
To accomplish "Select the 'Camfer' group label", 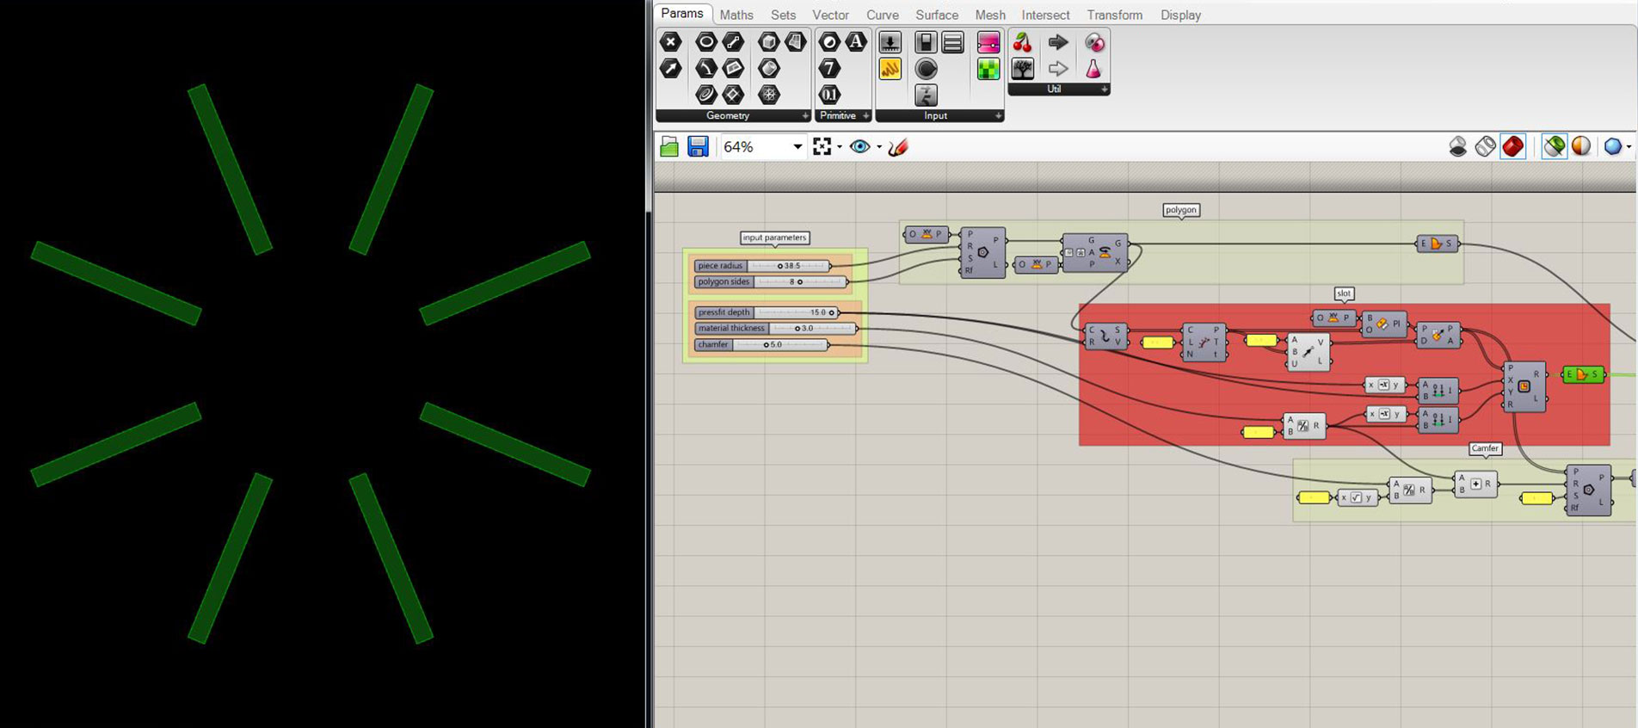I will click(1485, 448).
